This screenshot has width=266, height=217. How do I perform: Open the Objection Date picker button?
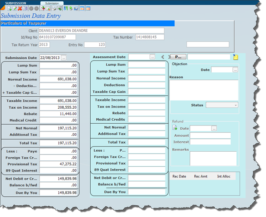coord(235,70)
